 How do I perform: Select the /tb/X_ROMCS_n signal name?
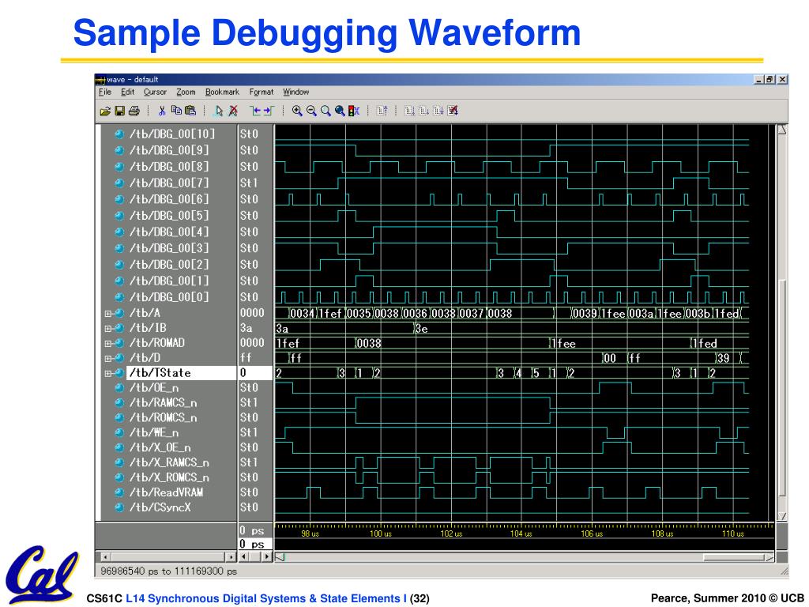point(169,478)
